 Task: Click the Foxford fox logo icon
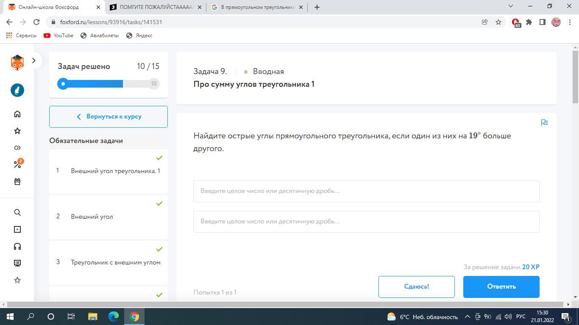click(x=17, y=62)
